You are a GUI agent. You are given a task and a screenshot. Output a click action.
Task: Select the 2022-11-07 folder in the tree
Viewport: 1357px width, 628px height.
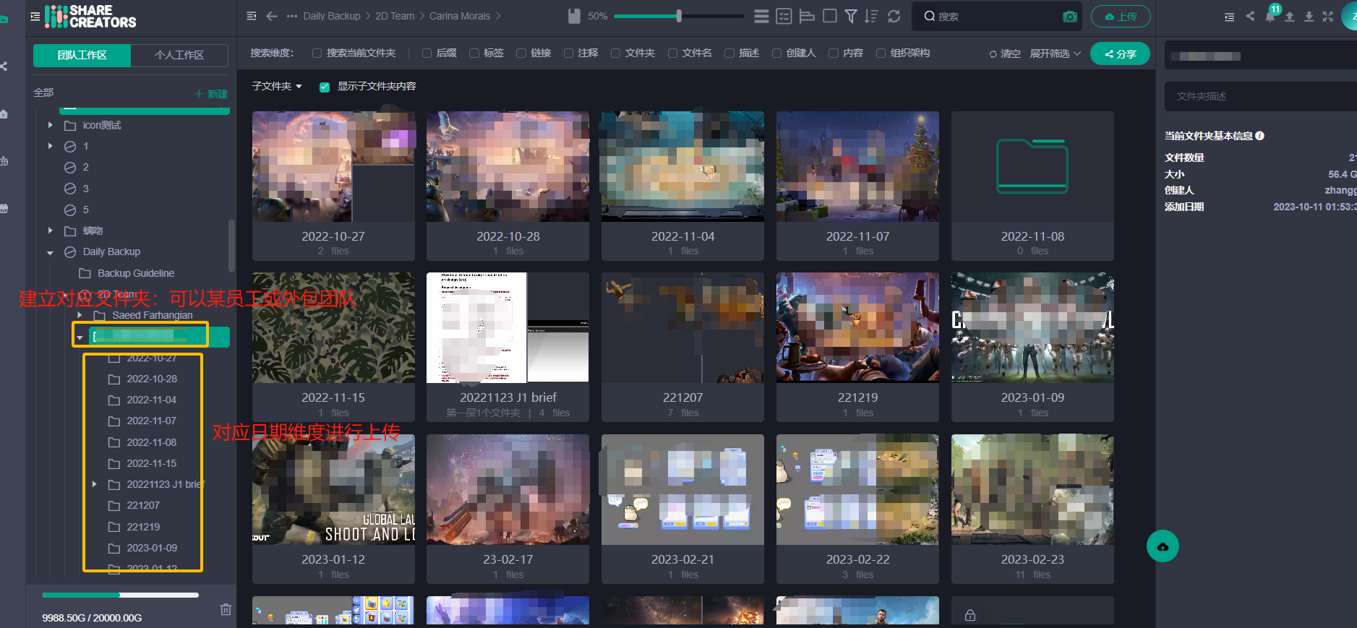(151, 421)
